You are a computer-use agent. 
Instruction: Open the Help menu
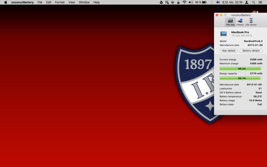tap(96, 2)
